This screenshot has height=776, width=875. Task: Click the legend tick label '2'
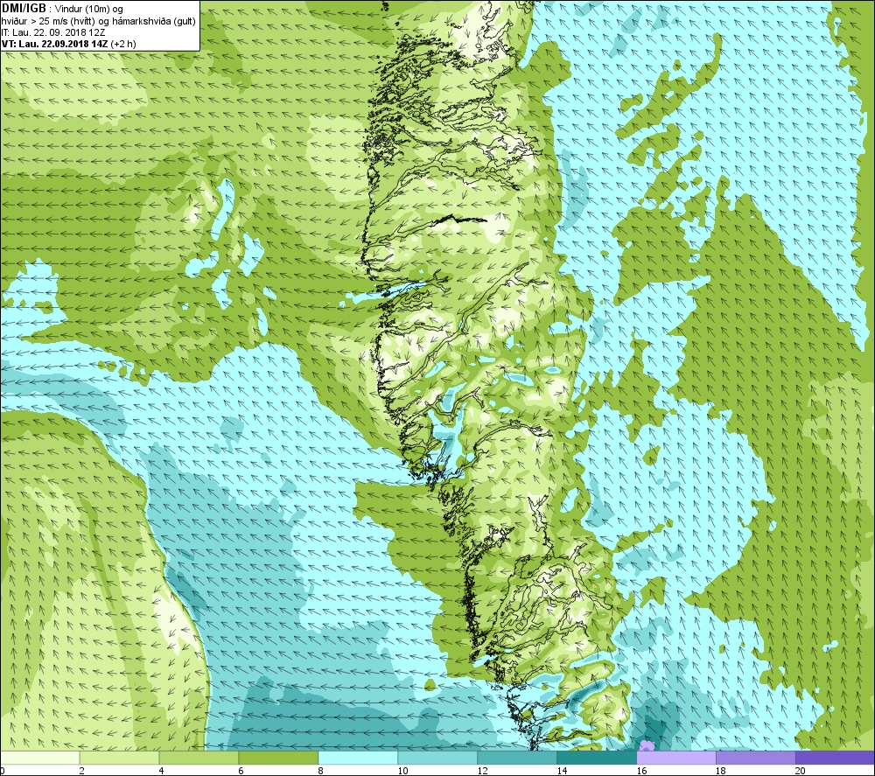pyautogui.click(x=82, y=771)
